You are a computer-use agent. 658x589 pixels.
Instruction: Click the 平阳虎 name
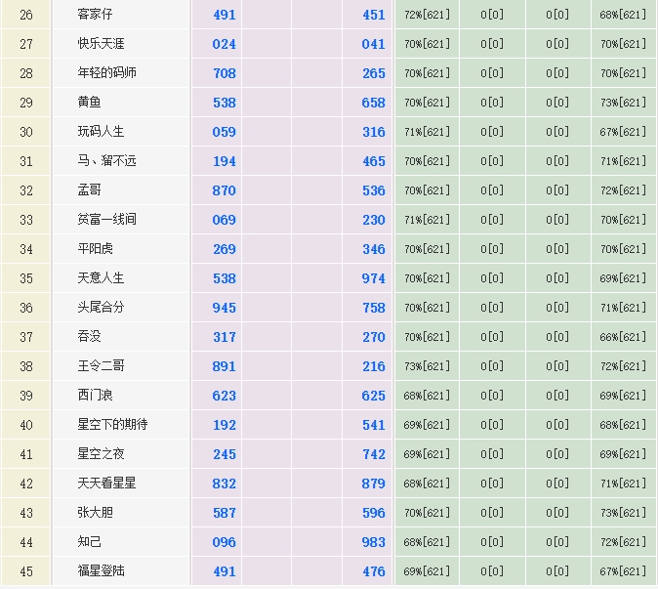point(95,249)
